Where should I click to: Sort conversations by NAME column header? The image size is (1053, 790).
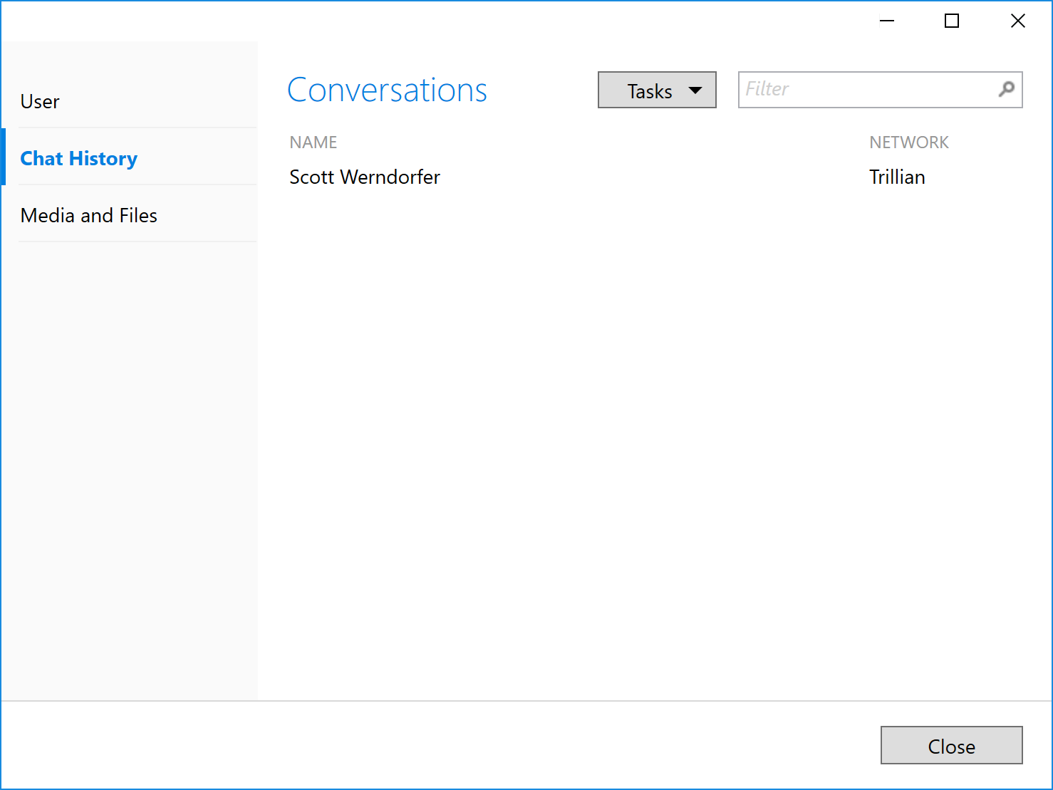pyautogui.click(x=313, y=142)
